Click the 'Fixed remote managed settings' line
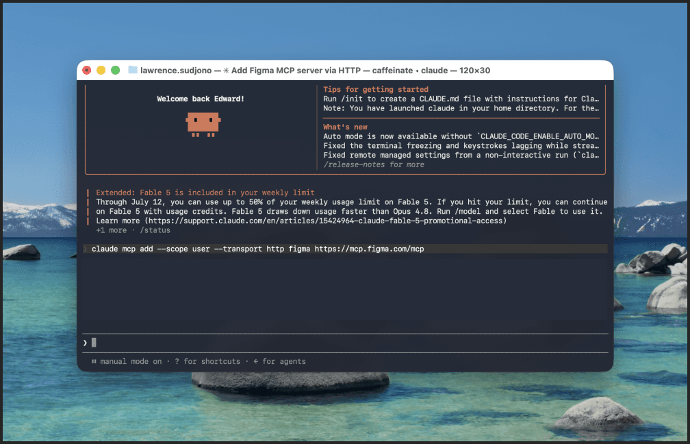 [x=461, y=155]
